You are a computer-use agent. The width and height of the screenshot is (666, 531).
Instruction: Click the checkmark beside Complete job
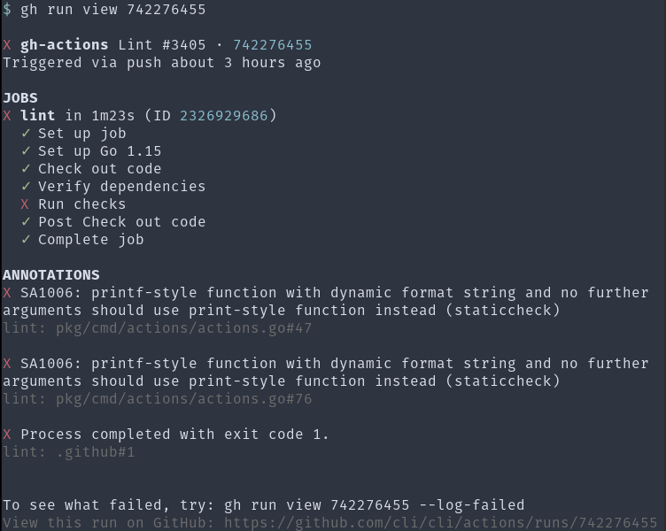tap(26, 240)
